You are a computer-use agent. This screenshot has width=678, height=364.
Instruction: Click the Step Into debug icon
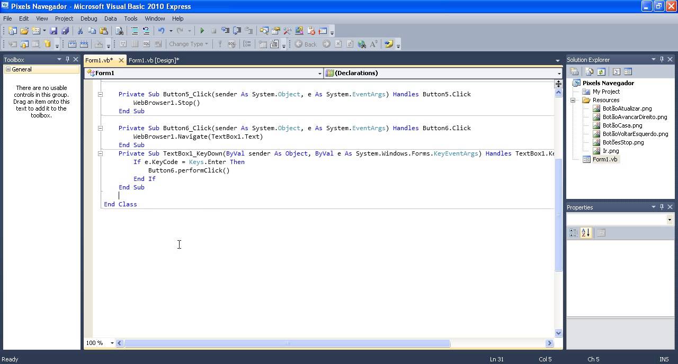click(x=225, y=31)
